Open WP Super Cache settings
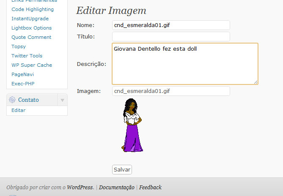 (x=32, y=65)
